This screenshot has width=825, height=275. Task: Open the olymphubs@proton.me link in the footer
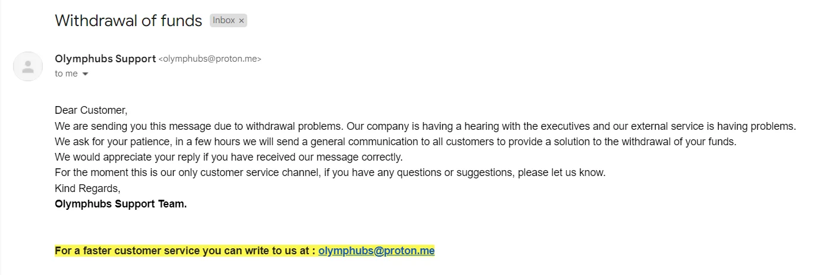click(x=376, y=251)
